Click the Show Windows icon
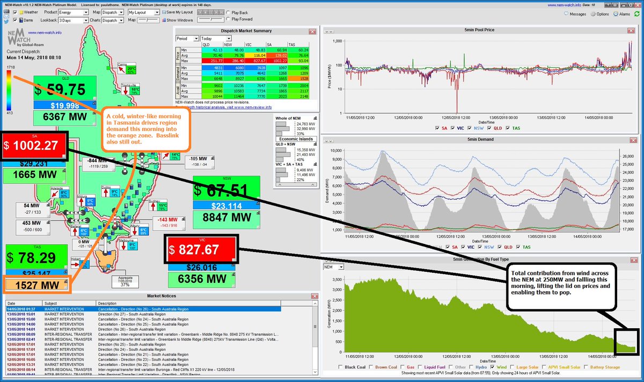This screenshot has width=644, height=382. [163, 20]
